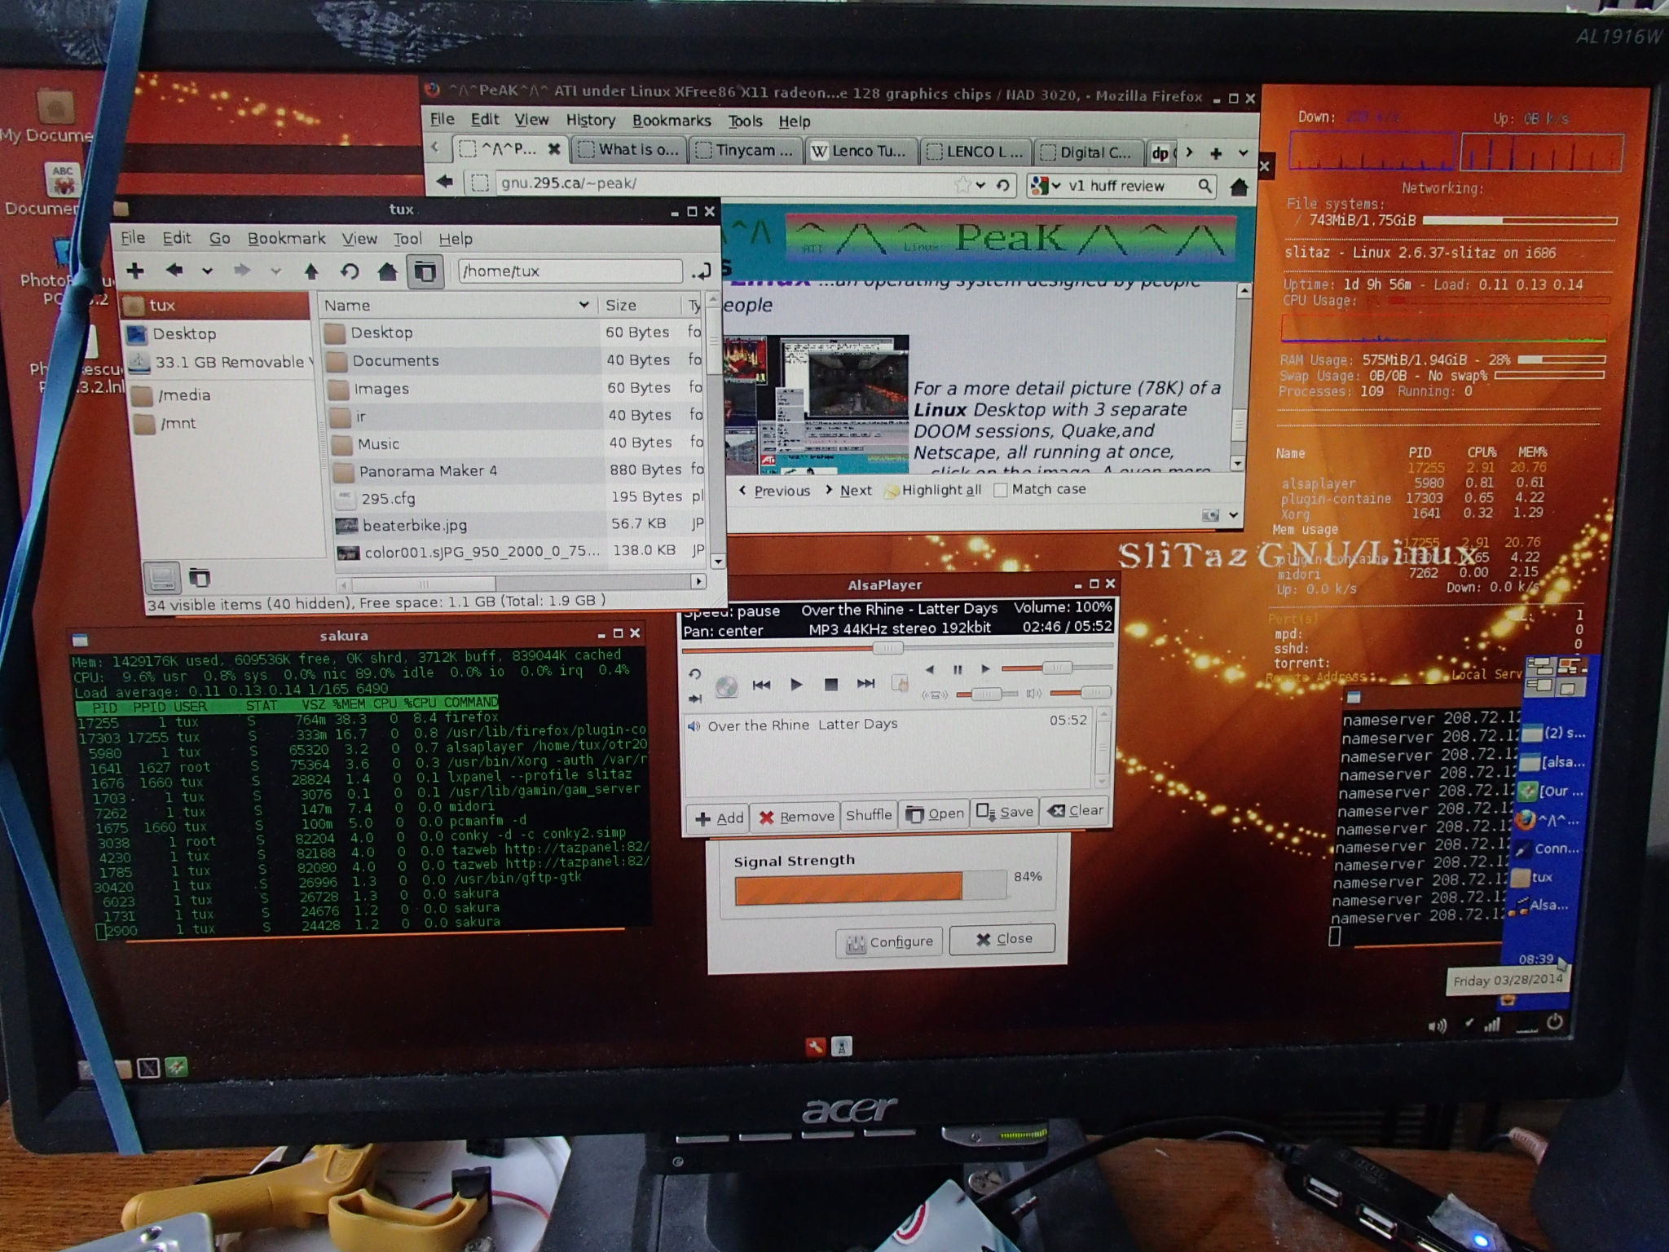Toggle loop playback in AlsaPlayer
The height and width of the screenshot is (1252, 1669).
pyautogui.click(x=694, y=674)
